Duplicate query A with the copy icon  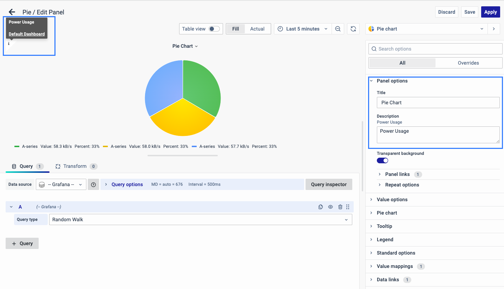[321, 207]
